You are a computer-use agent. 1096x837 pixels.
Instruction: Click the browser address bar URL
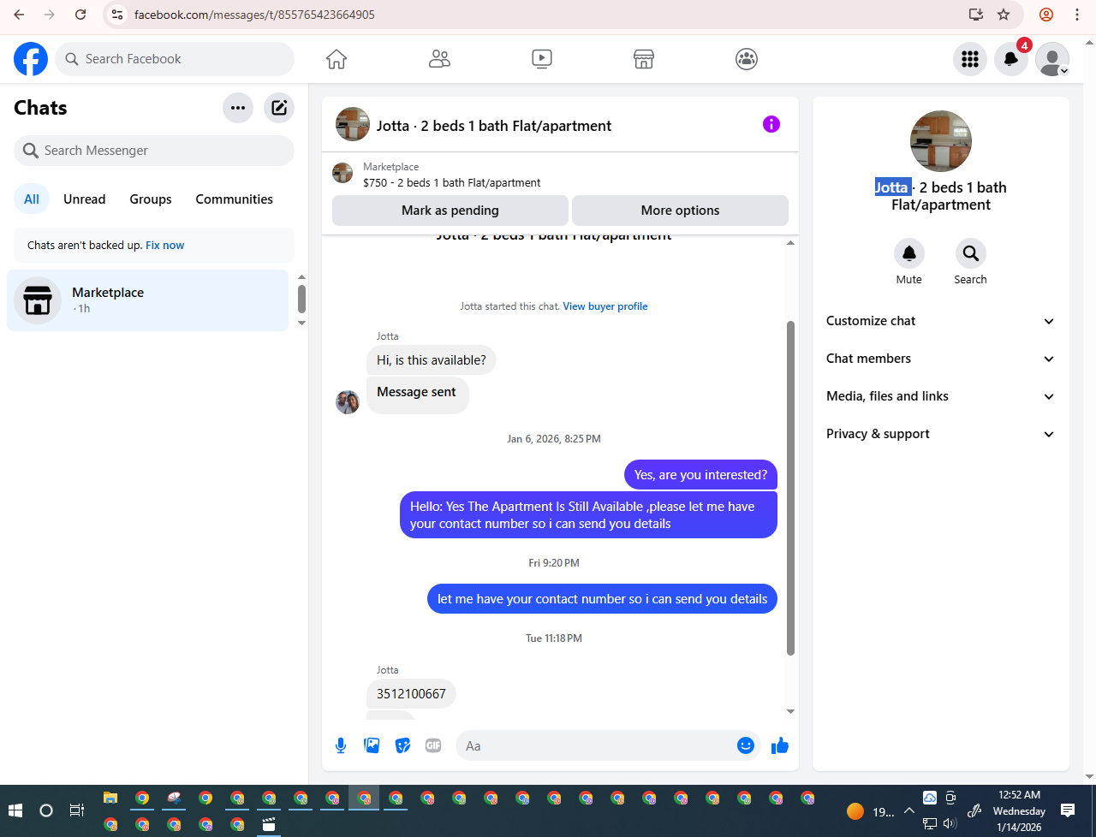click(254, 15)
